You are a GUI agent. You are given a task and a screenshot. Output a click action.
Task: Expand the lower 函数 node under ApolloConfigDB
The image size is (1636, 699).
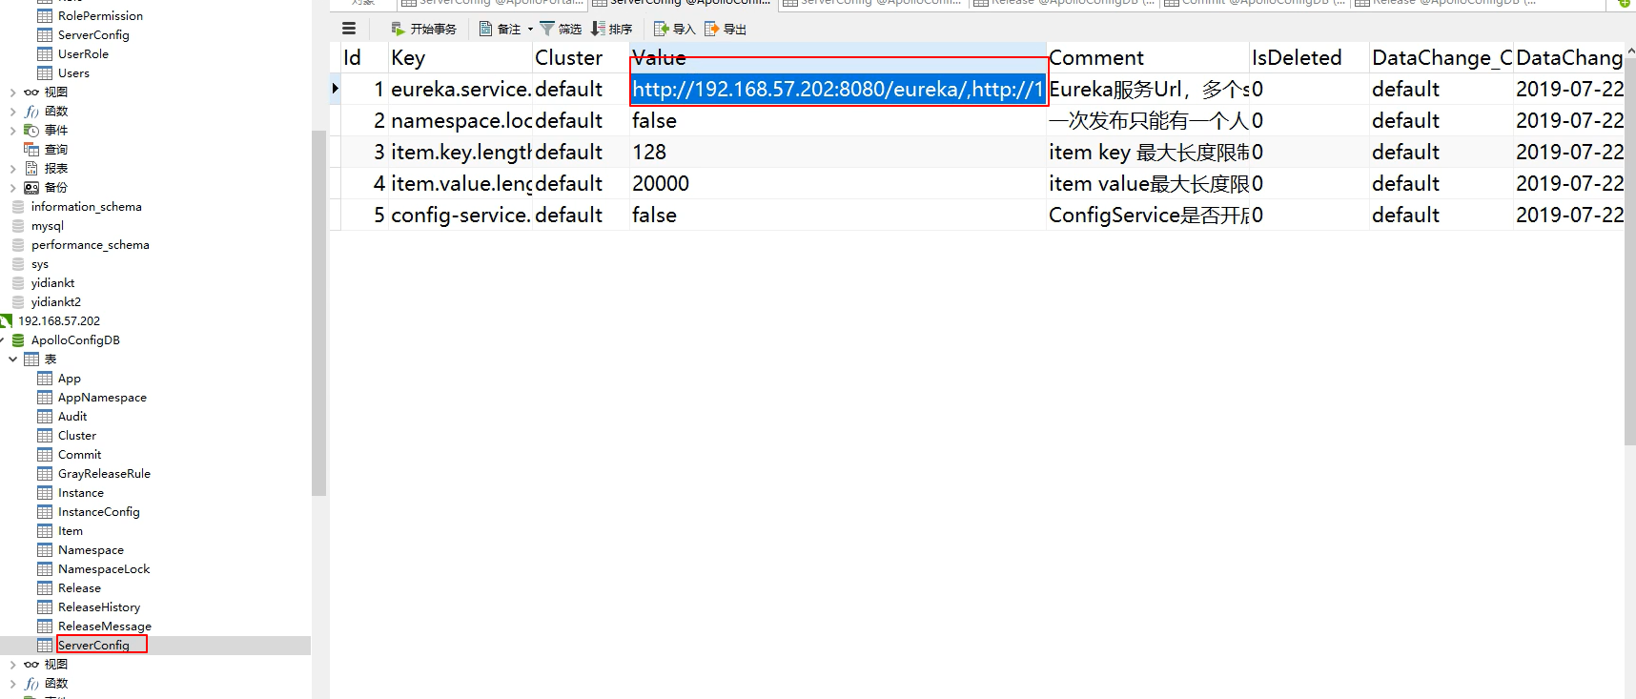tap(12, 684)
